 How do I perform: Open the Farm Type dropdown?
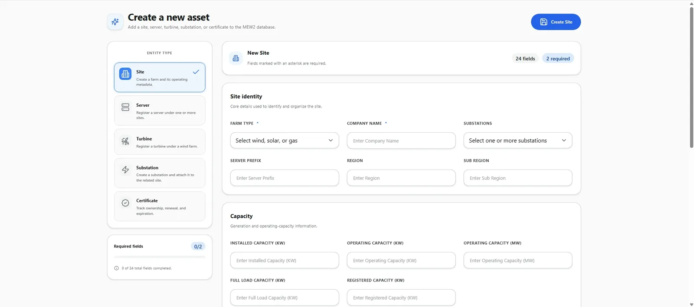(285, 140)
